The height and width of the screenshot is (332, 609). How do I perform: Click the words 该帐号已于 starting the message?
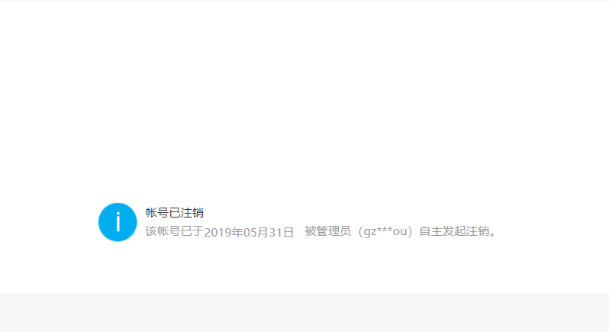click(175, 231)
